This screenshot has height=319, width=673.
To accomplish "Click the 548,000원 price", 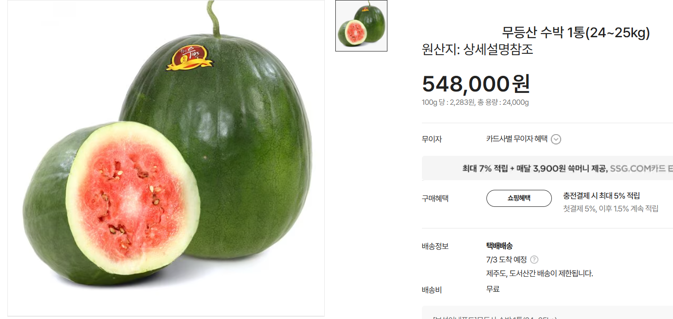I will 476,84.
